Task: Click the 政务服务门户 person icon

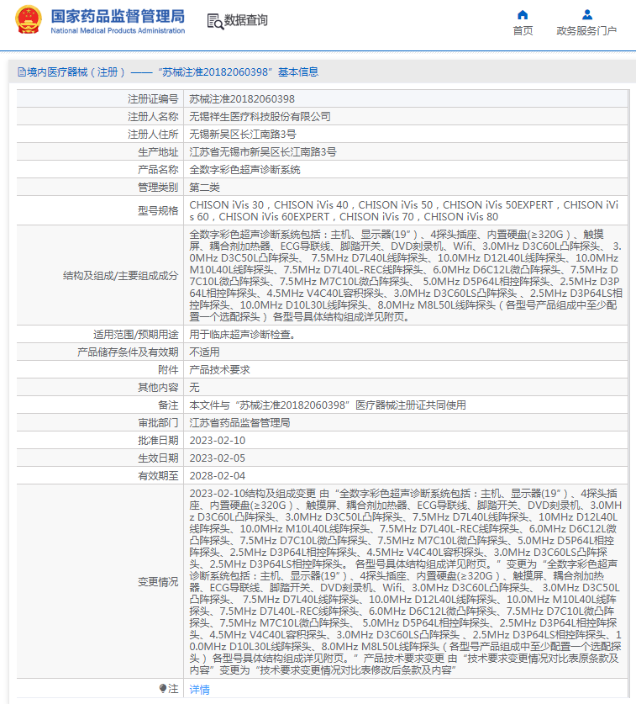Action: click(586, 14)
